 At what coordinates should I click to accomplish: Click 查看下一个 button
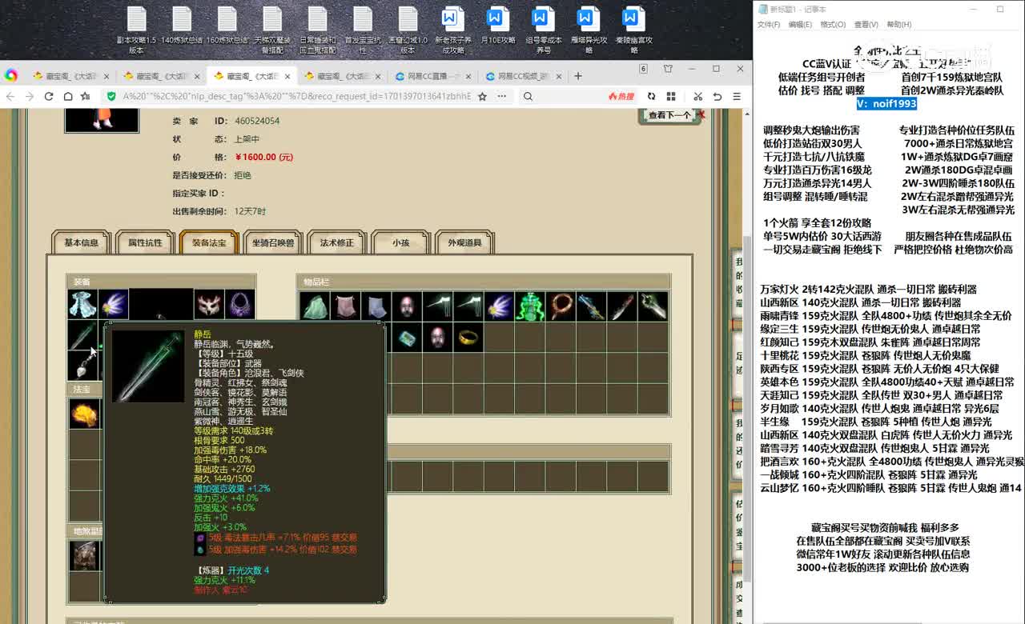pyautogui.click(x=669, y=115)
